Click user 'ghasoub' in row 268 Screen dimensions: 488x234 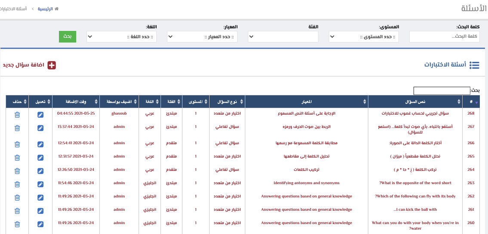119,113
